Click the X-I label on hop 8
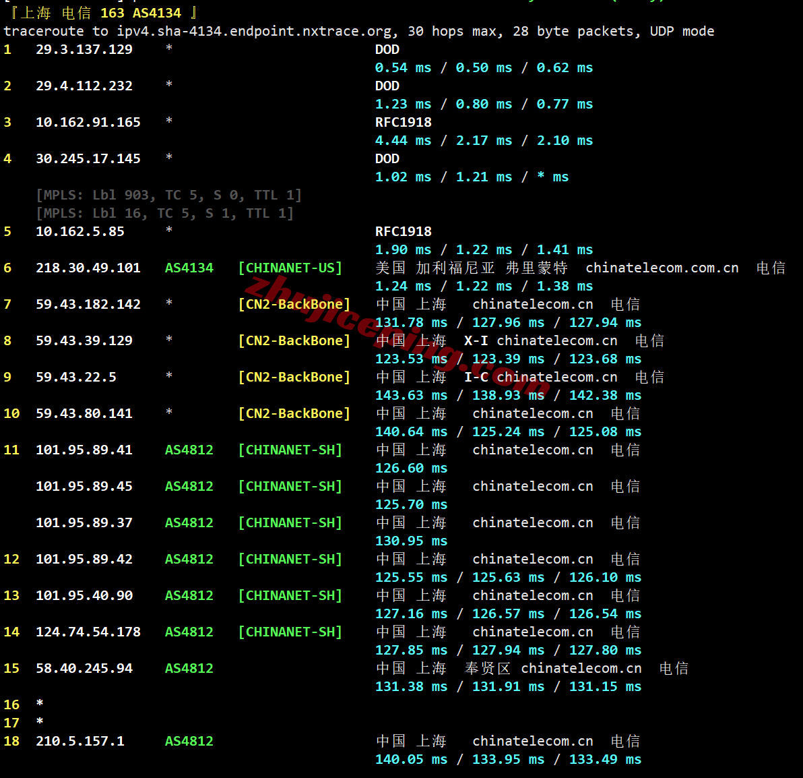The width and height of the screenshot is (803, 778). [476, 340]
